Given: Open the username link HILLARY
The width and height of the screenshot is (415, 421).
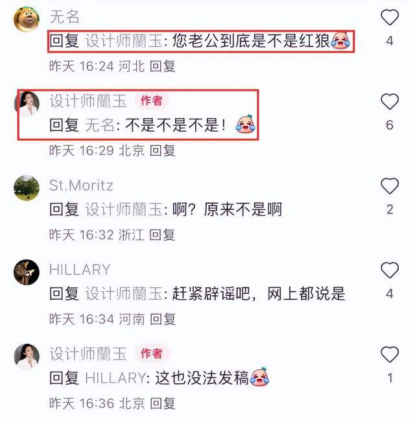Looking at the screenshot, I should [80, 270].
